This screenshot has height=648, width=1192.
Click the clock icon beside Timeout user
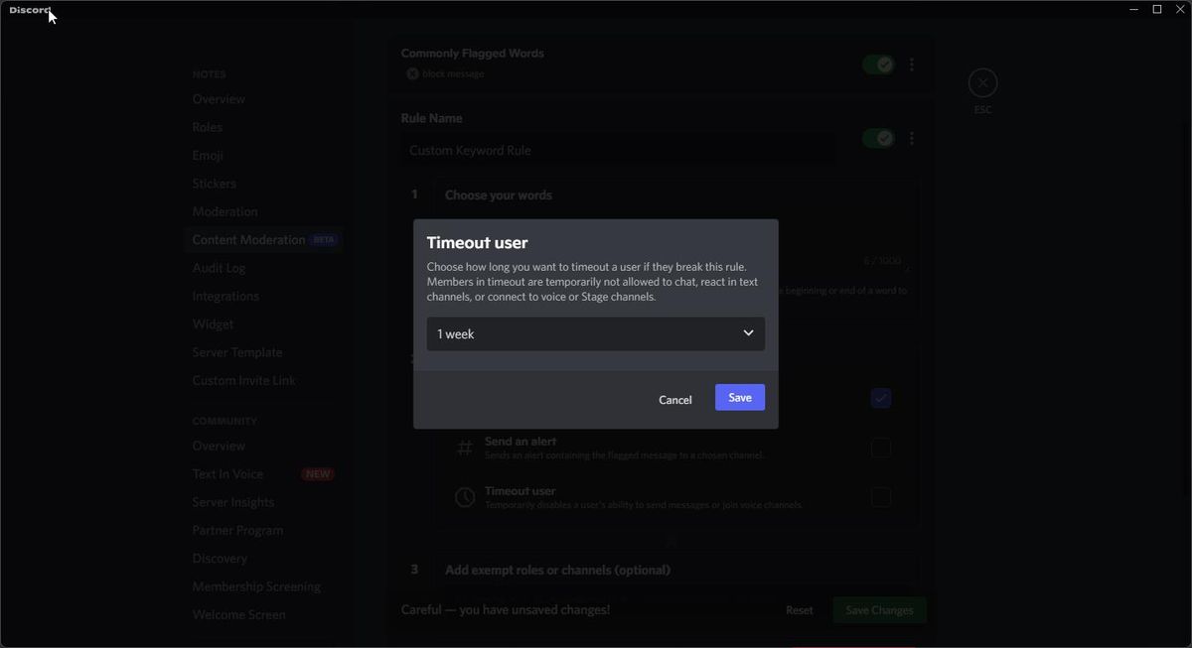(x=465, y=496)
